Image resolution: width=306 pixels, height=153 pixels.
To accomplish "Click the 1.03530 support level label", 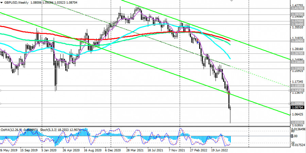I will [297, 123].
